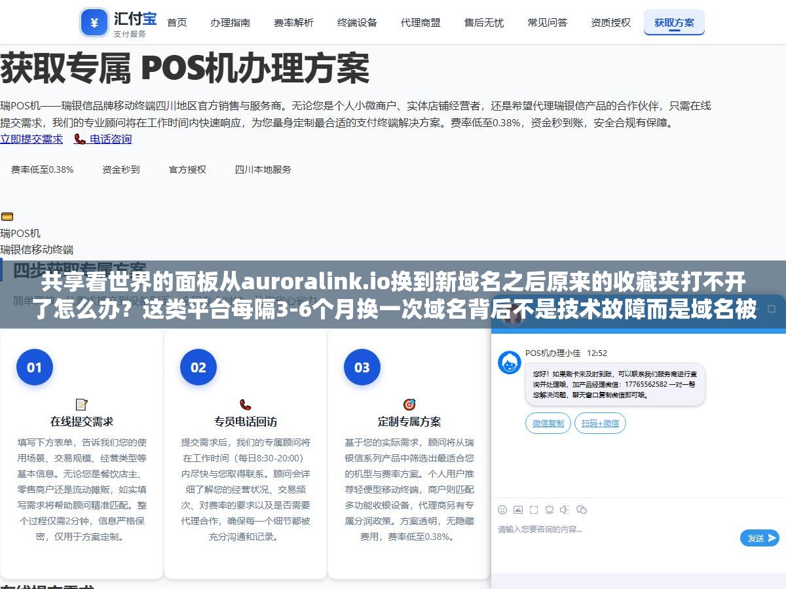Click the 汇付宝 yen logo icon
The image size is (786, 589).
tap(94, 23)
